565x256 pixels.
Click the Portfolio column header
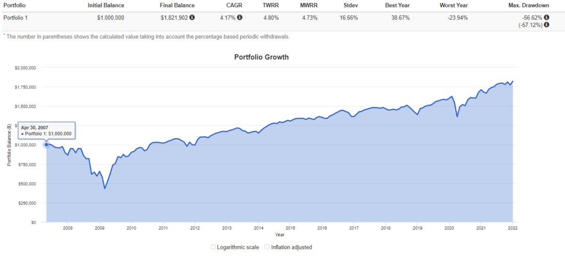[x=15, y=6]
